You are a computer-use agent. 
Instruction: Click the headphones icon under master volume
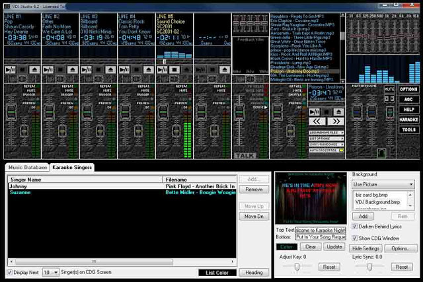pyautogui.click(x=381, y=153)
